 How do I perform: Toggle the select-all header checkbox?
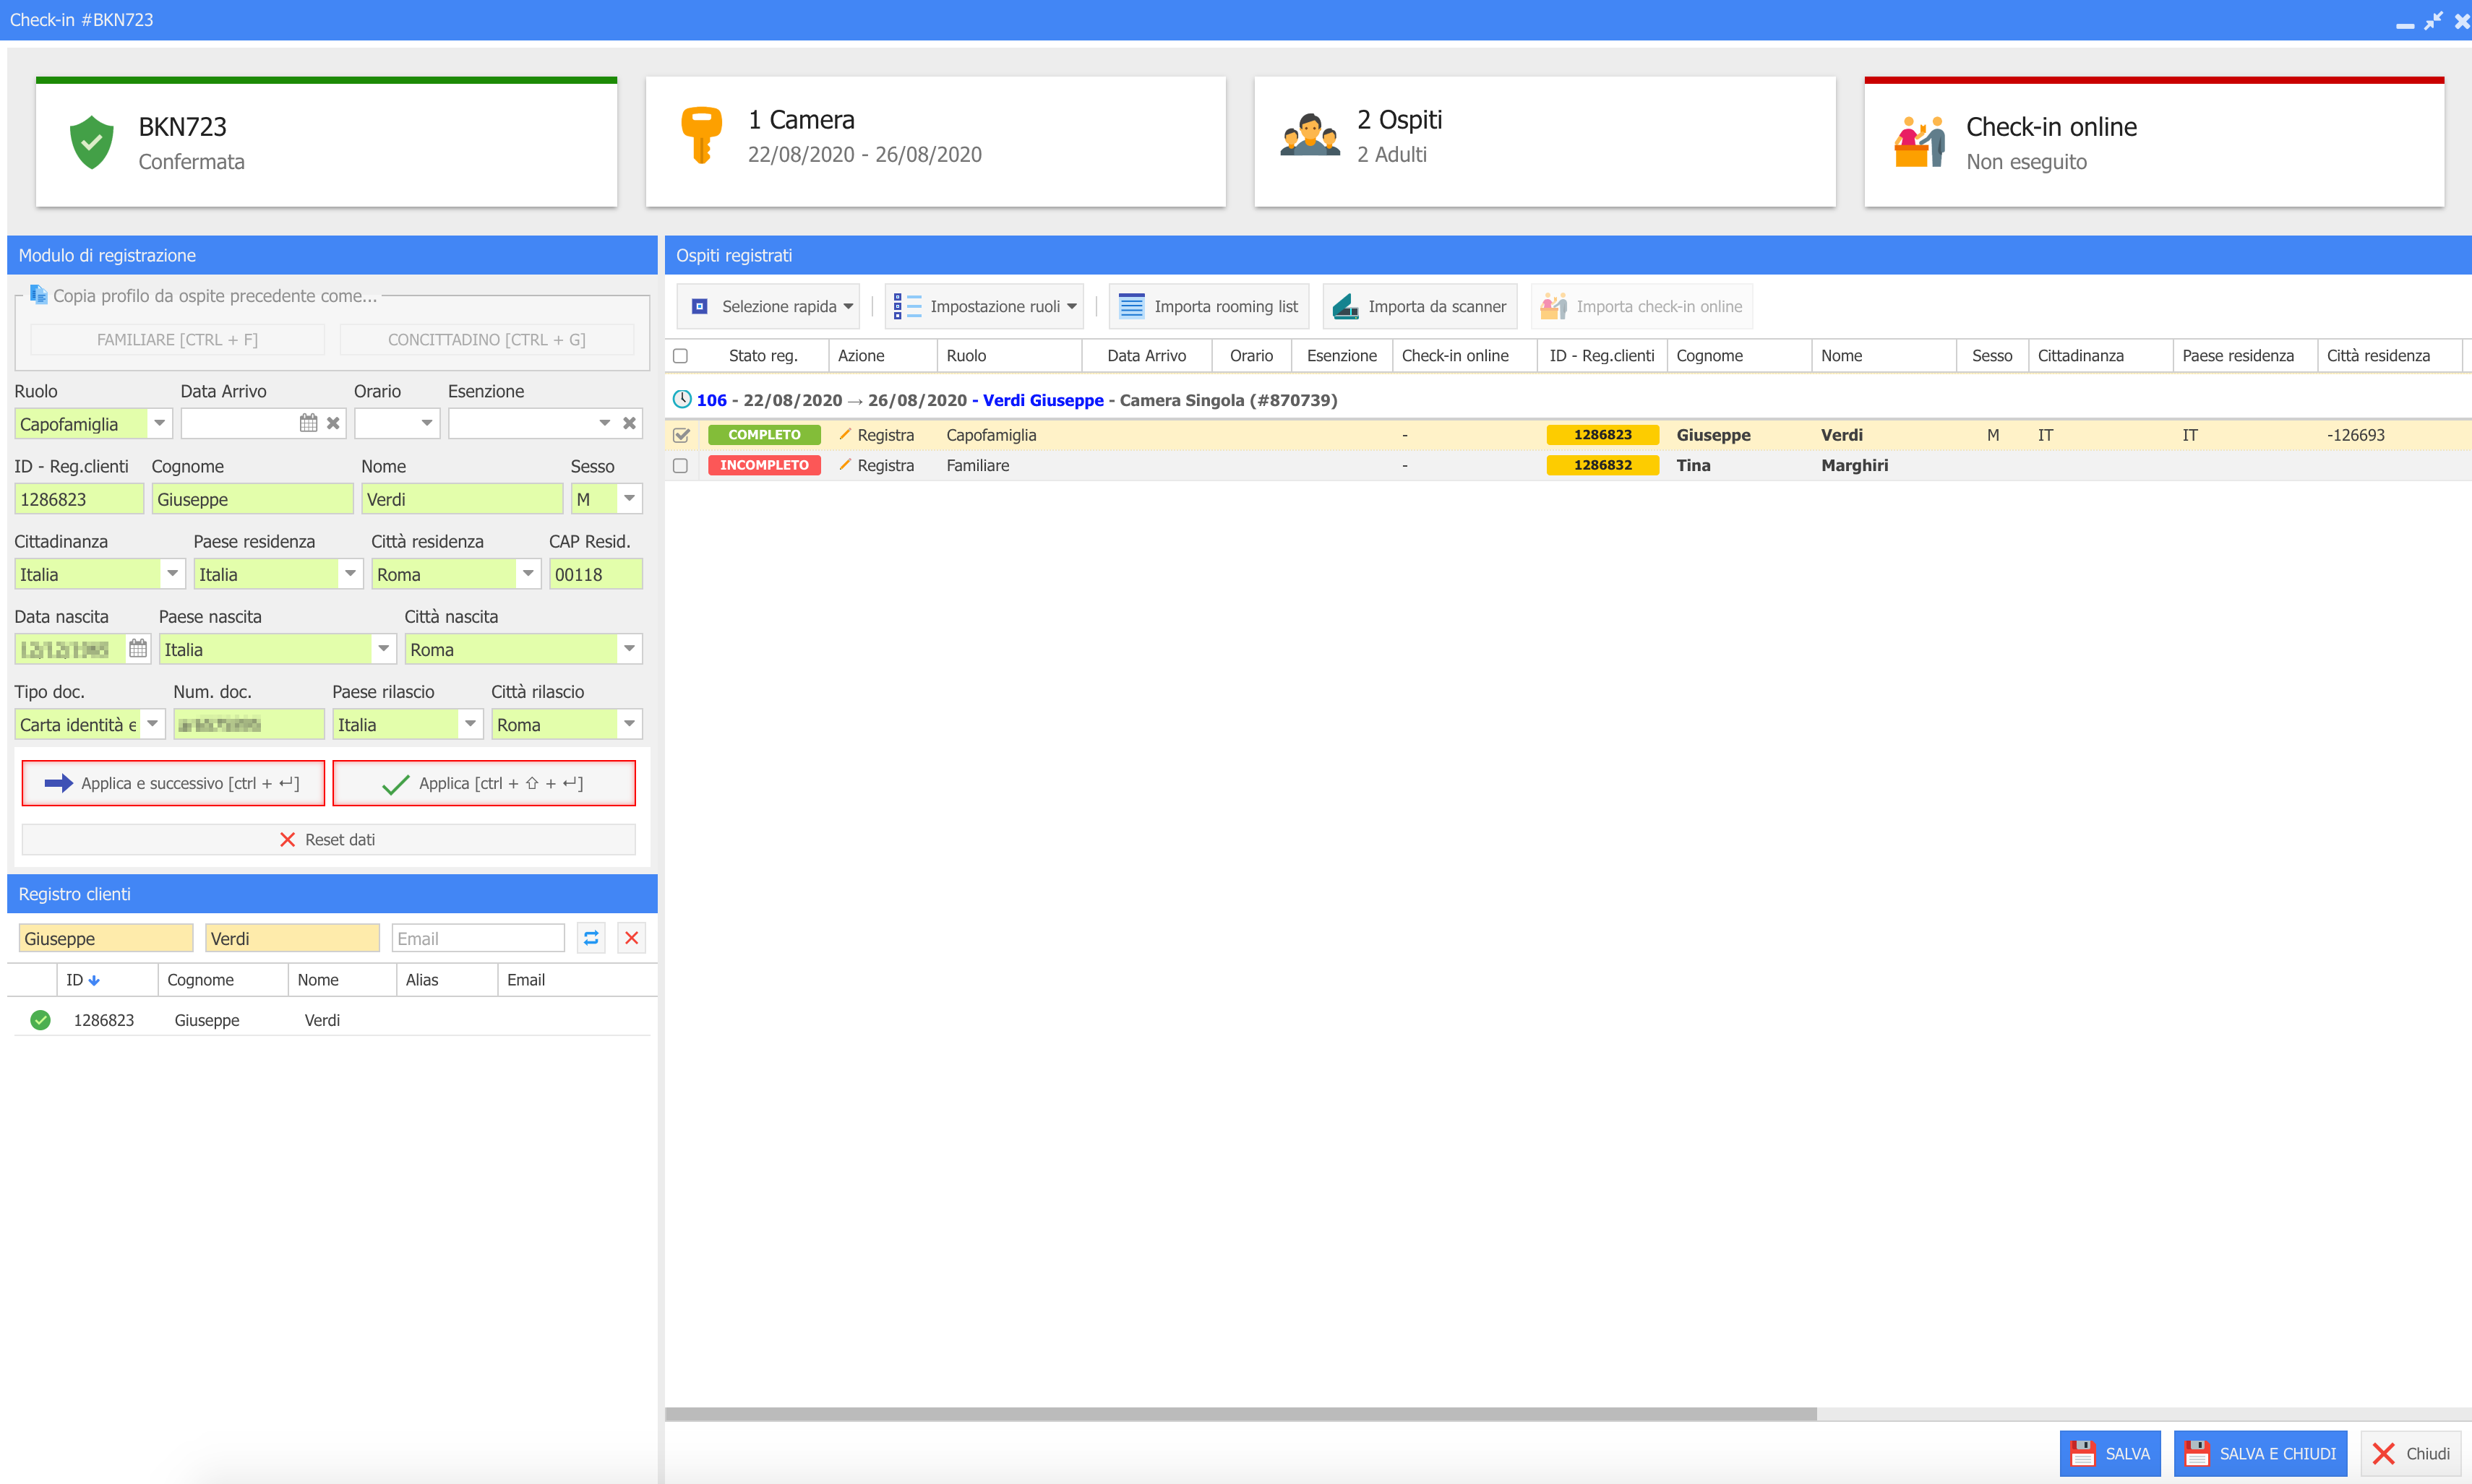(x=680, y=356)
